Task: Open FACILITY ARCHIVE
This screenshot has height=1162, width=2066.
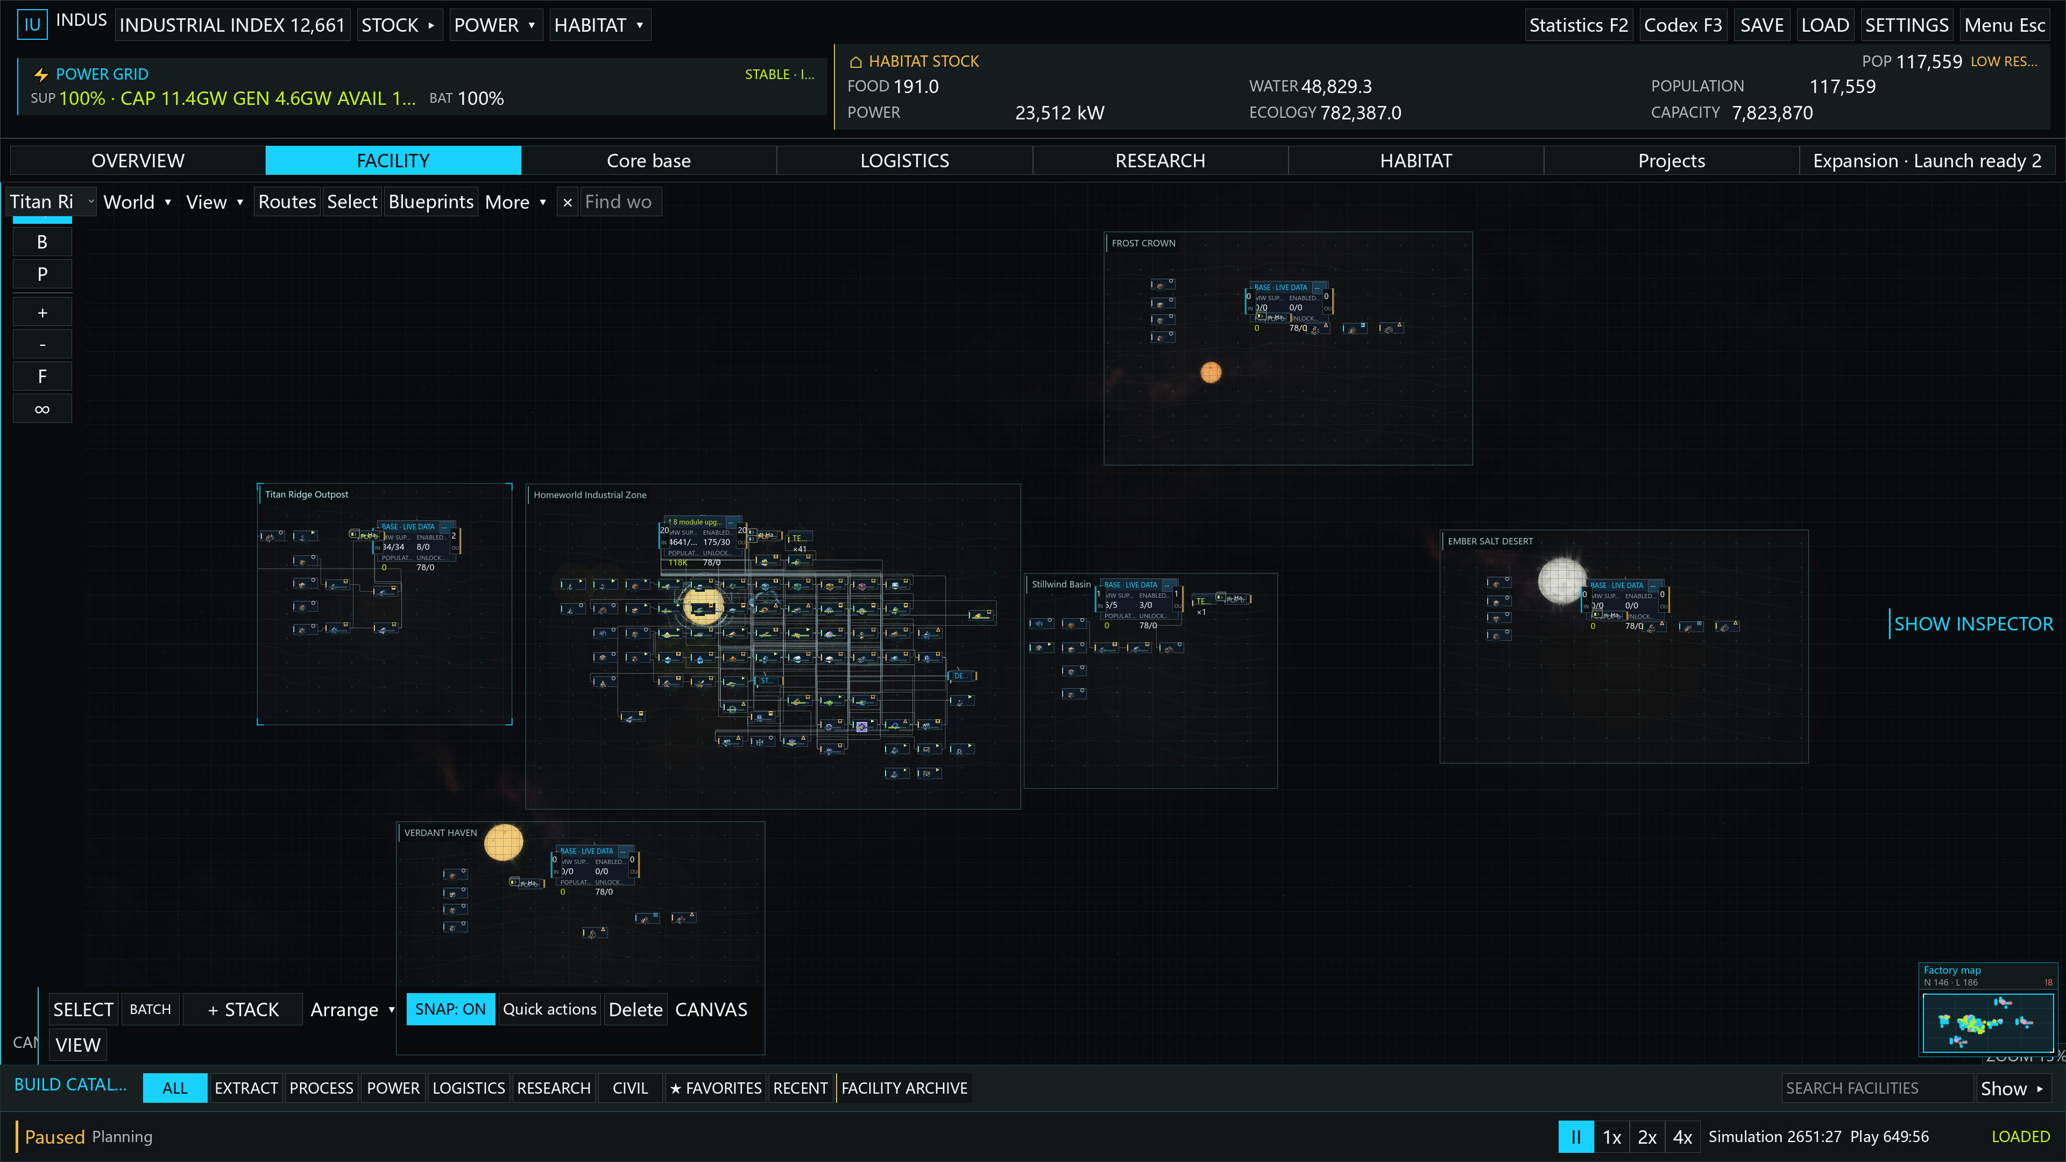Action: pos(904,1088)
